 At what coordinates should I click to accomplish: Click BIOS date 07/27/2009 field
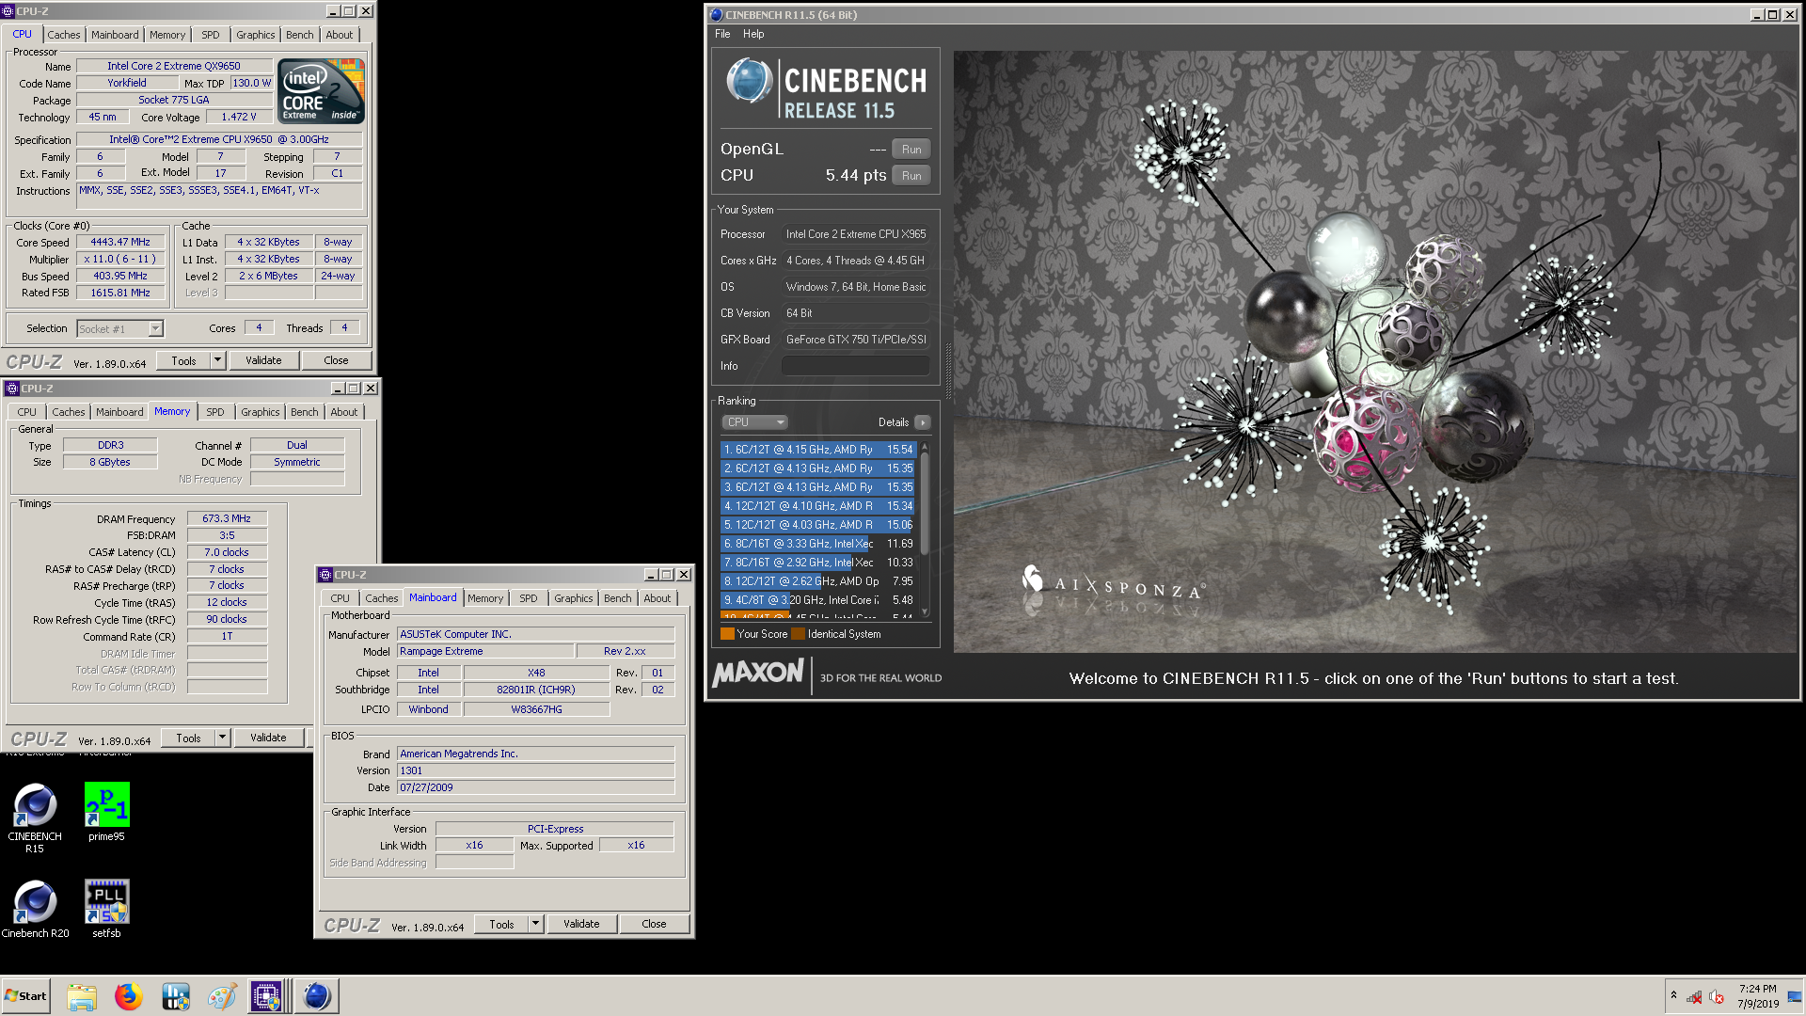(536, 787)
